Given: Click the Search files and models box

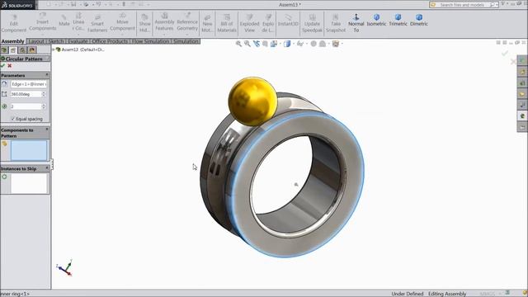Looking at the screenshot, I should (464, 5).
